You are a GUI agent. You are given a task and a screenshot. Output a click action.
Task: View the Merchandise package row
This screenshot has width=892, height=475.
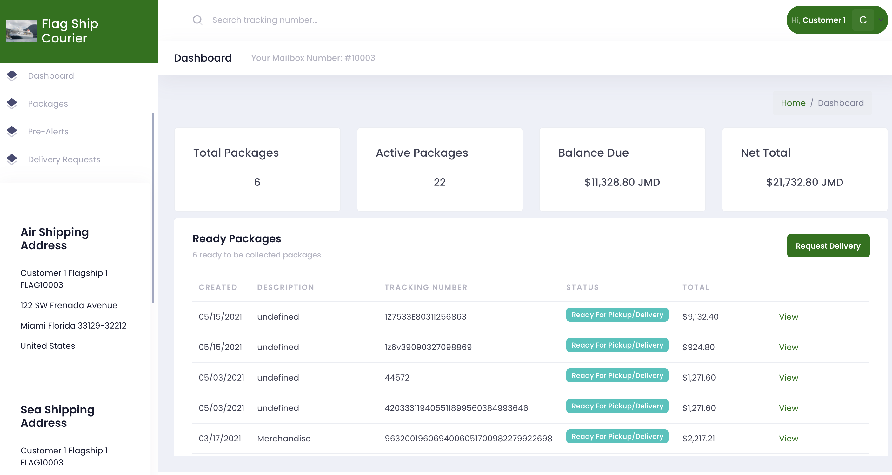click(788, 438)
